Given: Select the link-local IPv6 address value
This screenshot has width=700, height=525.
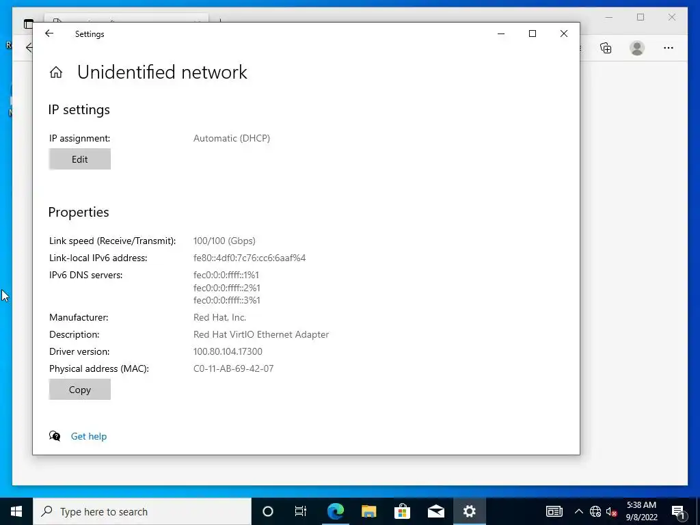Looking at the screenshot, I should pos(250,258).
